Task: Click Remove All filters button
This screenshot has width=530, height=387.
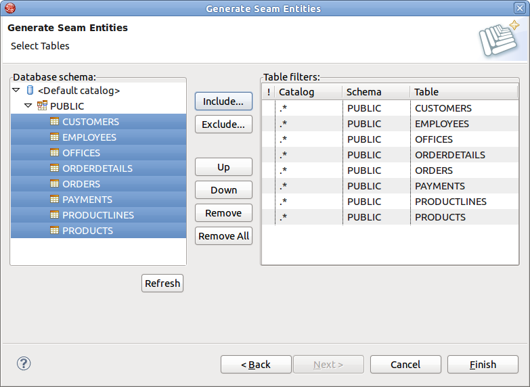Action: click(223, 236)
